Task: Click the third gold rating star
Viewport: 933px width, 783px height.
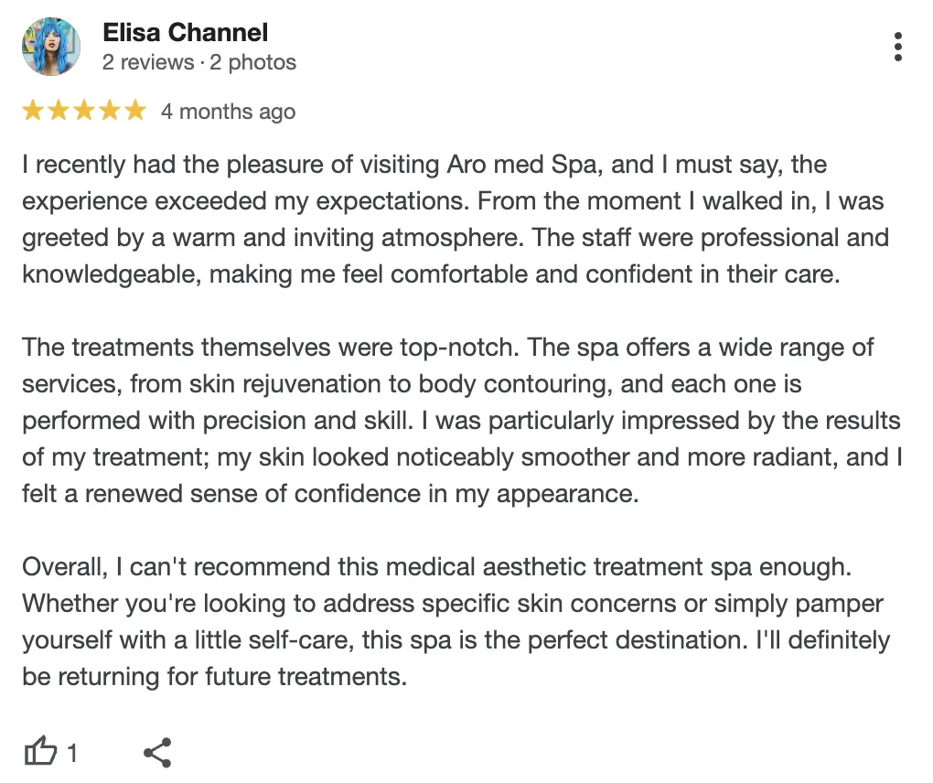Action: [x=84, y=111]
